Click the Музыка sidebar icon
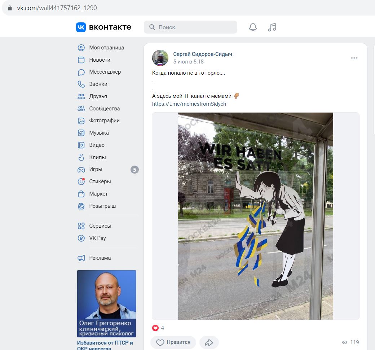 point(81,133)
